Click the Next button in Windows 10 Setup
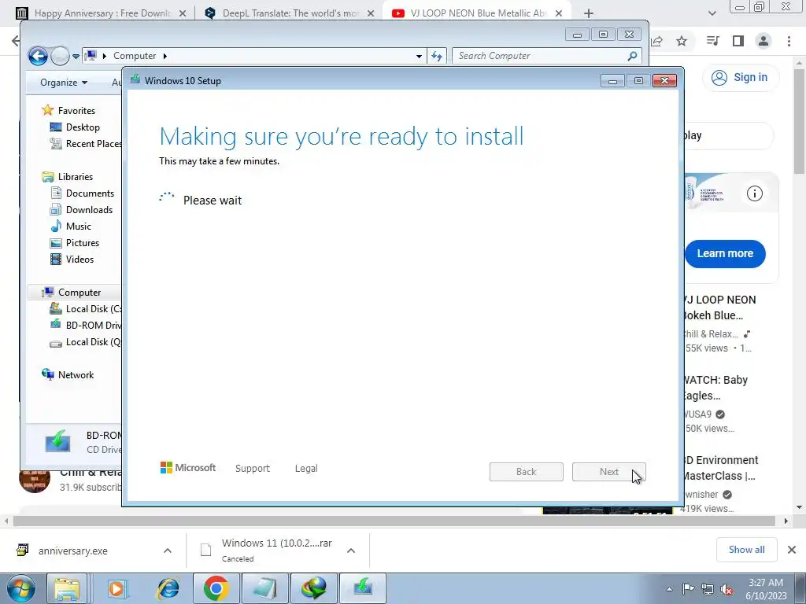The height and width of the screenshot is (604, 806). point(609,472)
